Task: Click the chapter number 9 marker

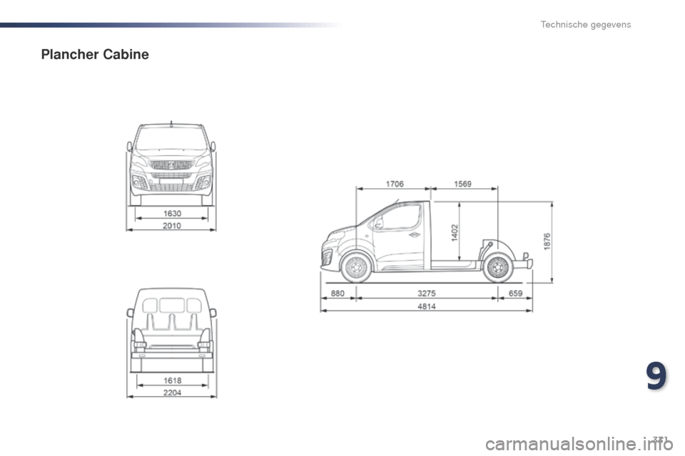Action: click(656, 376)
